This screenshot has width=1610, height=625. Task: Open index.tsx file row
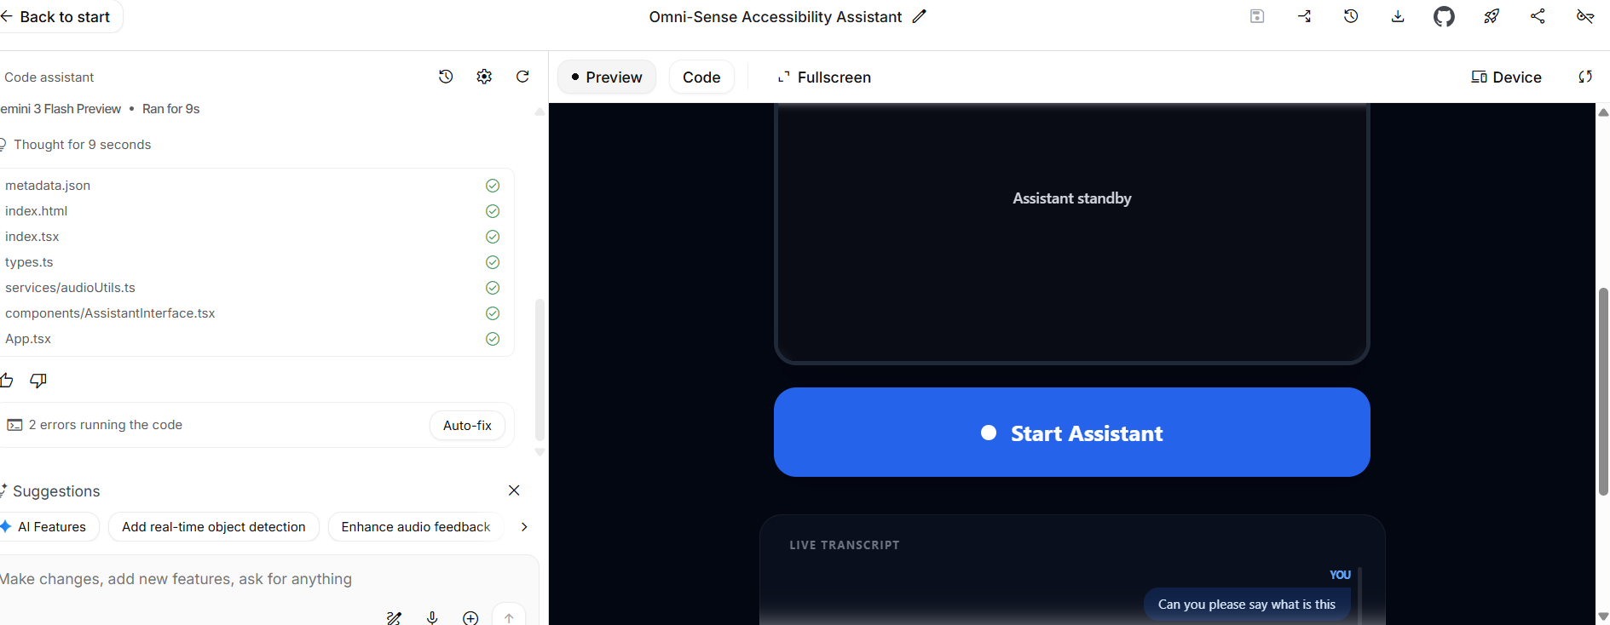pos(252,237)
